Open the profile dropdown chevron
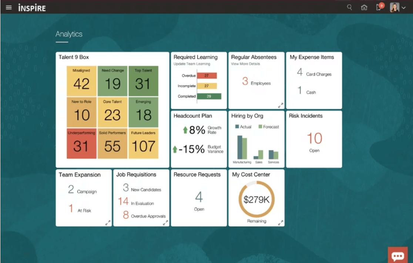 pos(404,7)
